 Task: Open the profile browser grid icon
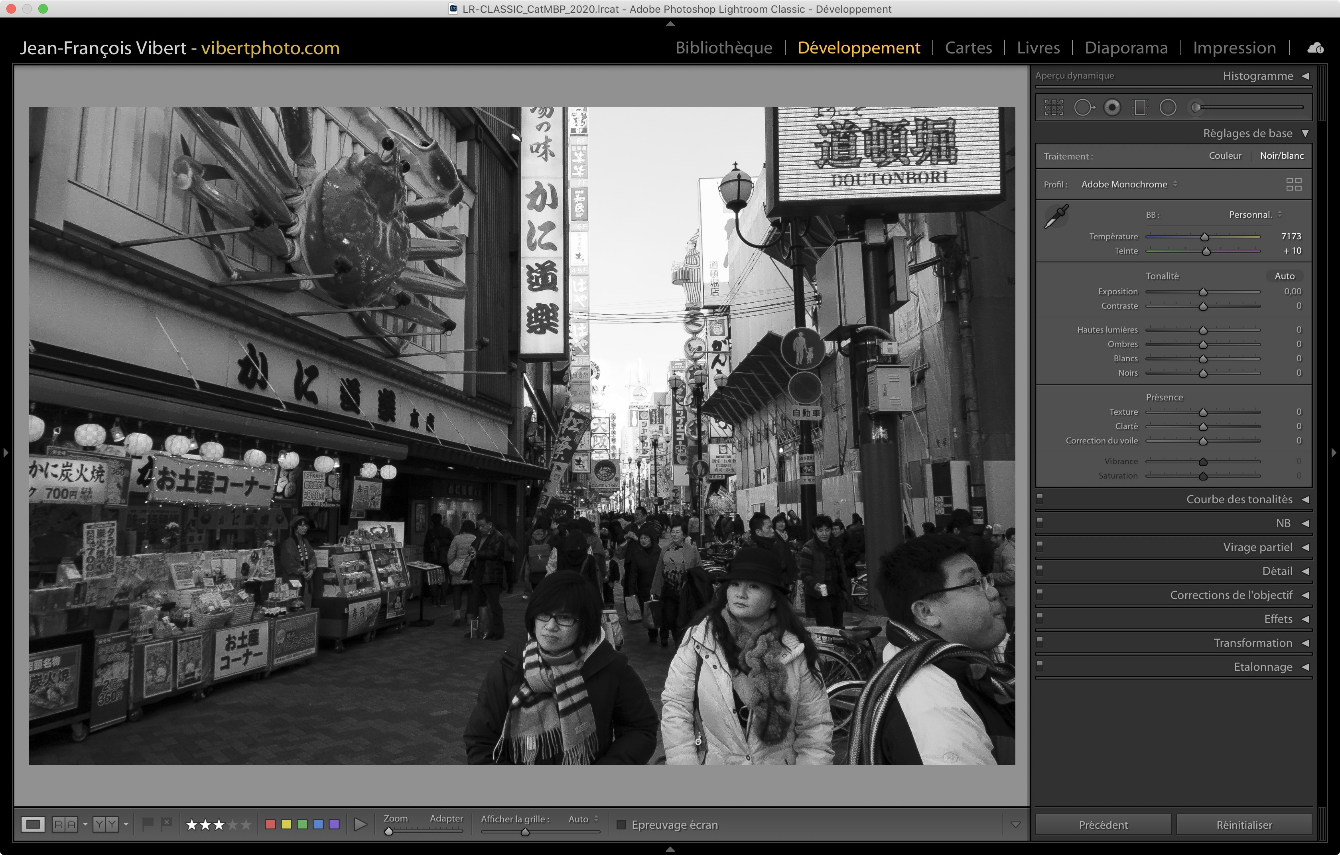[x=1293, y=184]
